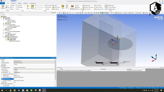Collapse the Model (B4) tree node
164x92 pixels.
[x=1, y=18]
